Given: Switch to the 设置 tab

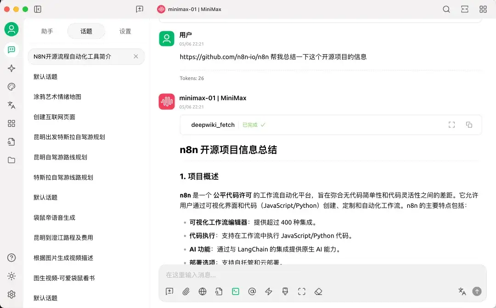Looking at the screenshot, I should 125,31.
